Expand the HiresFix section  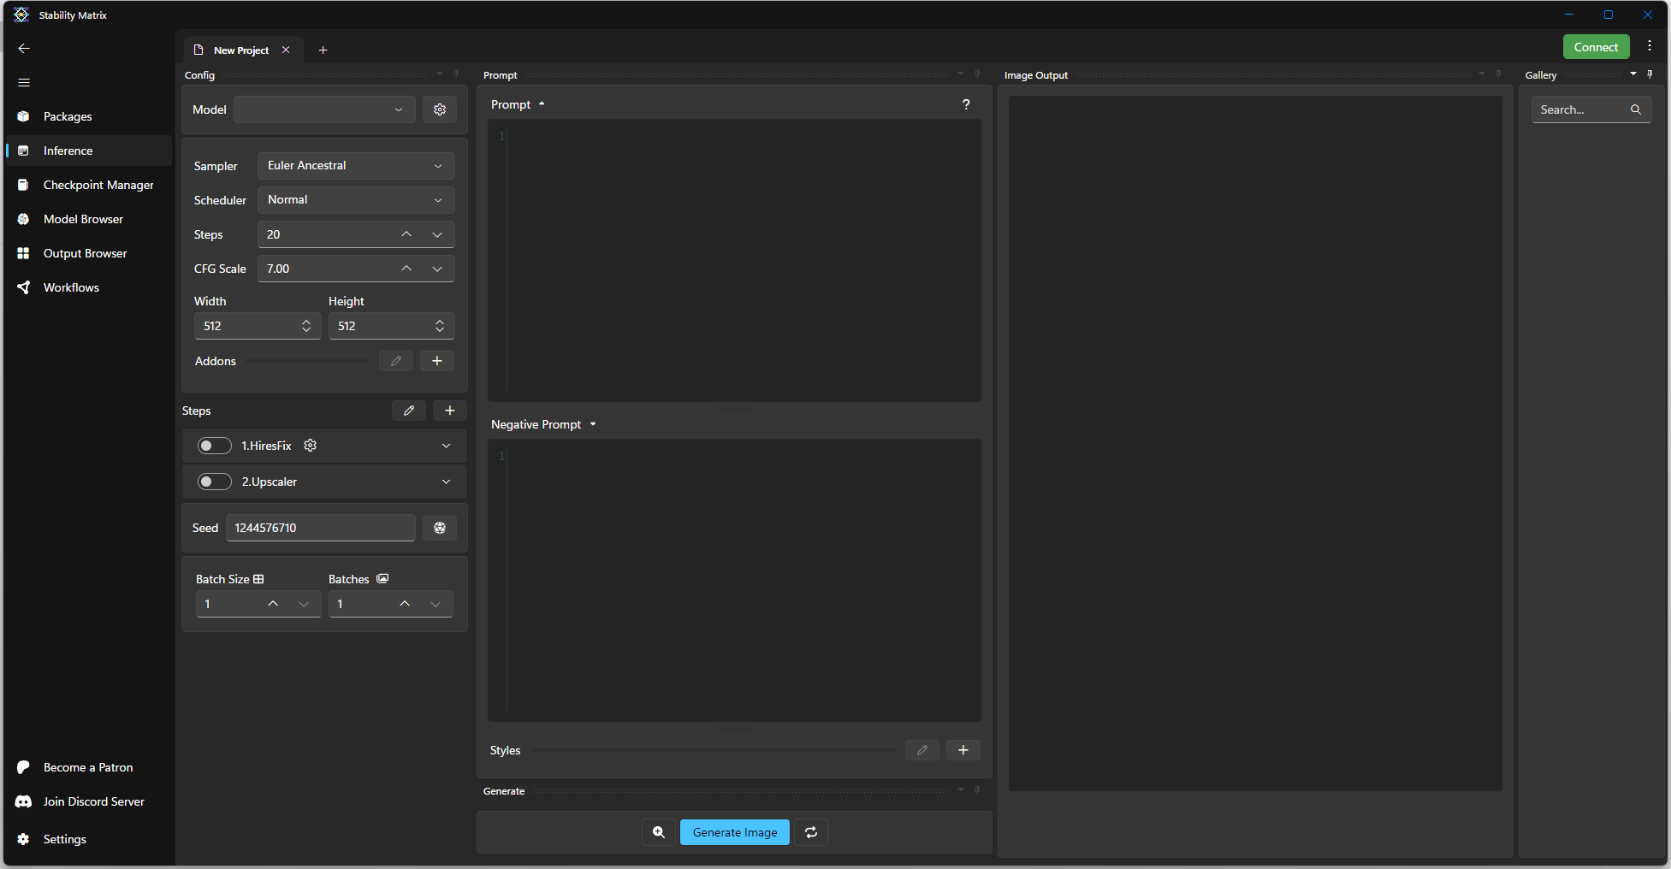tap(446, 446)
